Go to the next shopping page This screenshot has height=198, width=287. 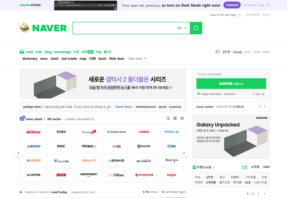265,193
